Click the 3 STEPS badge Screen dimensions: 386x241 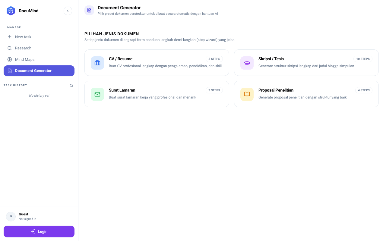(x=214, y=90)
